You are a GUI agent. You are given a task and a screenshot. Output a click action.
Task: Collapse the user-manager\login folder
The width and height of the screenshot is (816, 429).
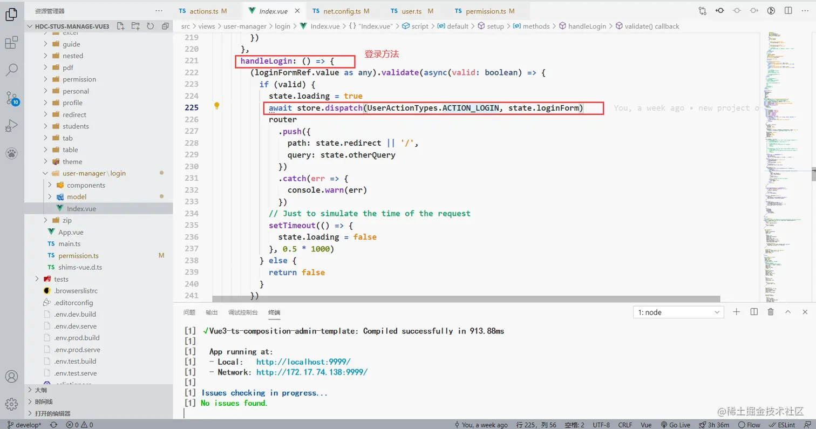tap(94, 173)
